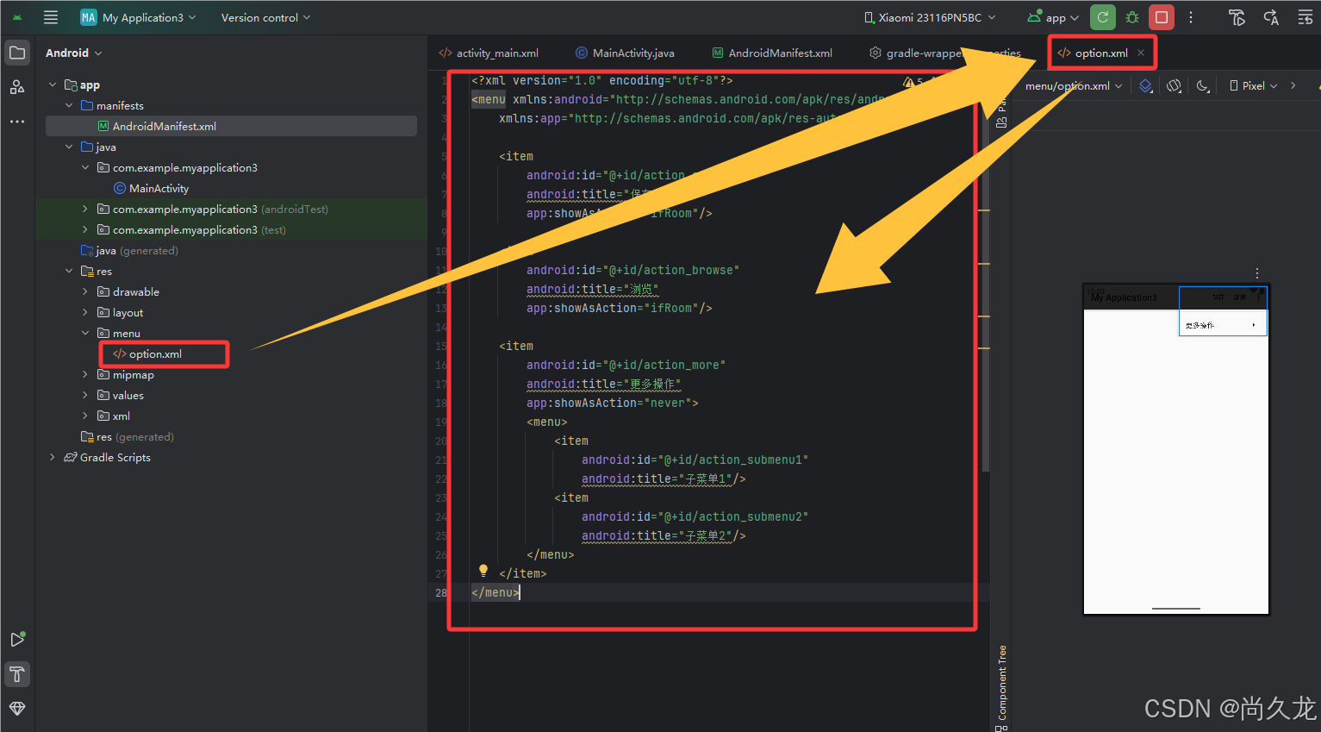Viewport: 1321px width, 732px height.
Task: Click the soft-wrap lines icon top right
Action: pyautogui.click(x=1305, y=17)
